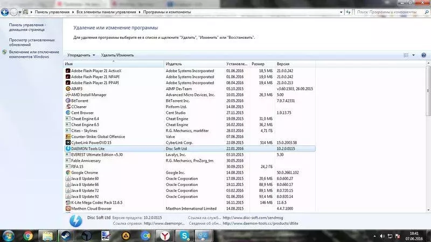Click the Adobe Flash Player 21 NPAPI icon

tap(68, 77)
